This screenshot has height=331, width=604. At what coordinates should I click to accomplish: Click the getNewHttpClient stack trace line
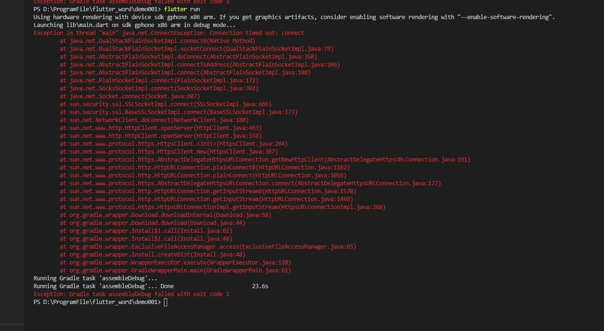(x=265, y=160)
